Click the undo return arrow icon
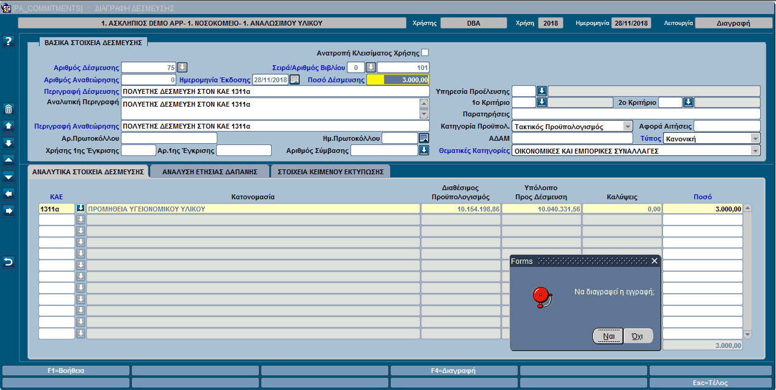 click(x=9, y=262)
